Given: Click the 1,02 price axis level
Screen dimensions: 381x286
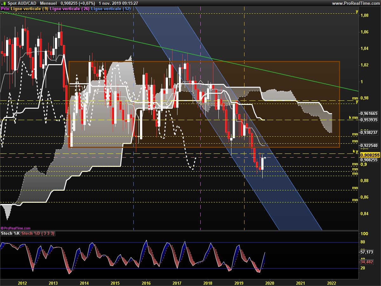Looking at the screenshot, I should [x=364, y=65].
